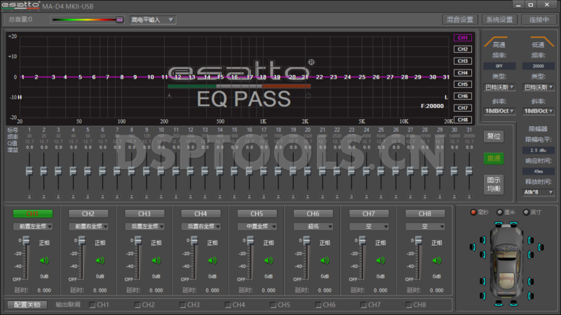Screen dimensions: 561x315
Task: Open CH1 speaker type dropdown 前置左全频
Action: pyautogui.click(x=33, y=226)
